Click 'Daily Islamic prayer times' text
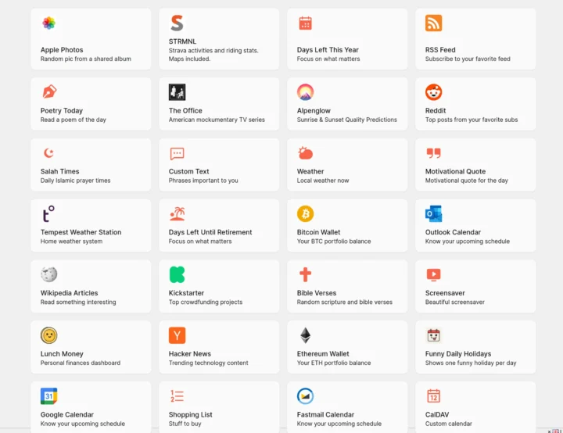The image size is (563, 433). (75, 181)
